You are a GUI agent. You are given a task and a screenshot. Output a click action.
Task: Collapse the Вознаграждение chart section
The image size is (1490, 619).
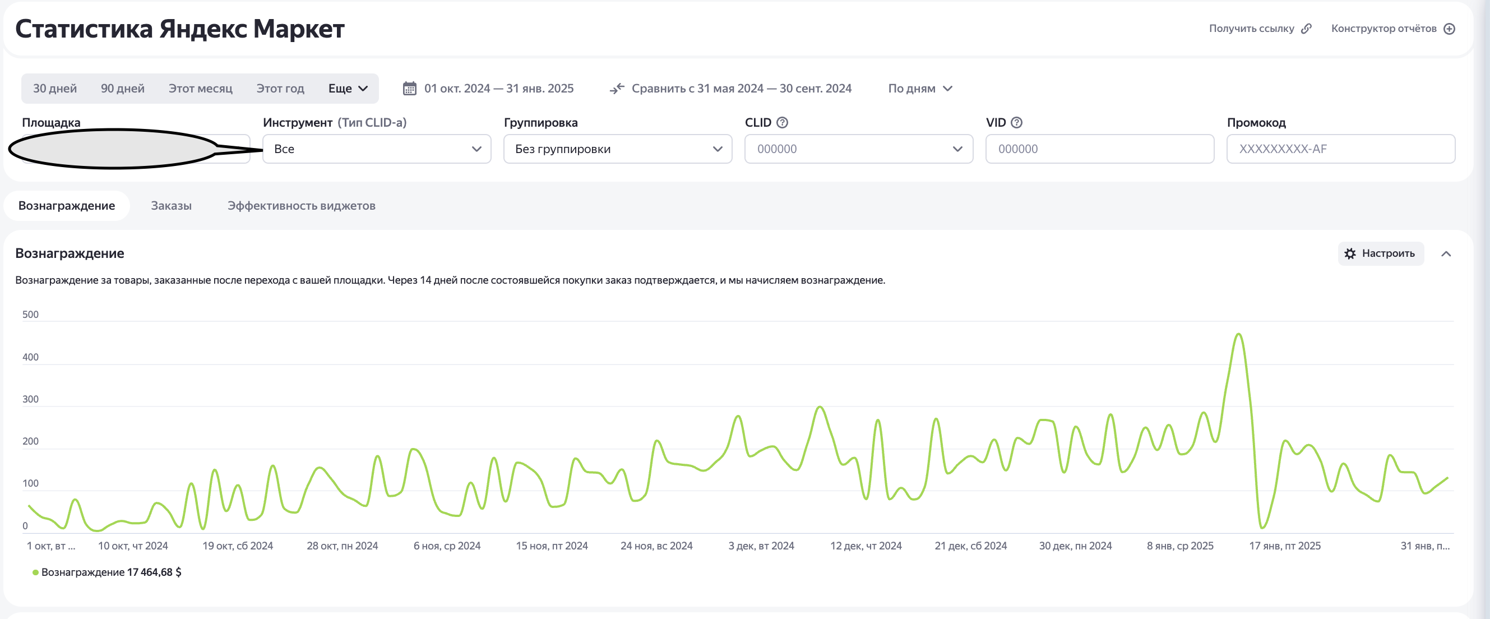click(1446, 253)
